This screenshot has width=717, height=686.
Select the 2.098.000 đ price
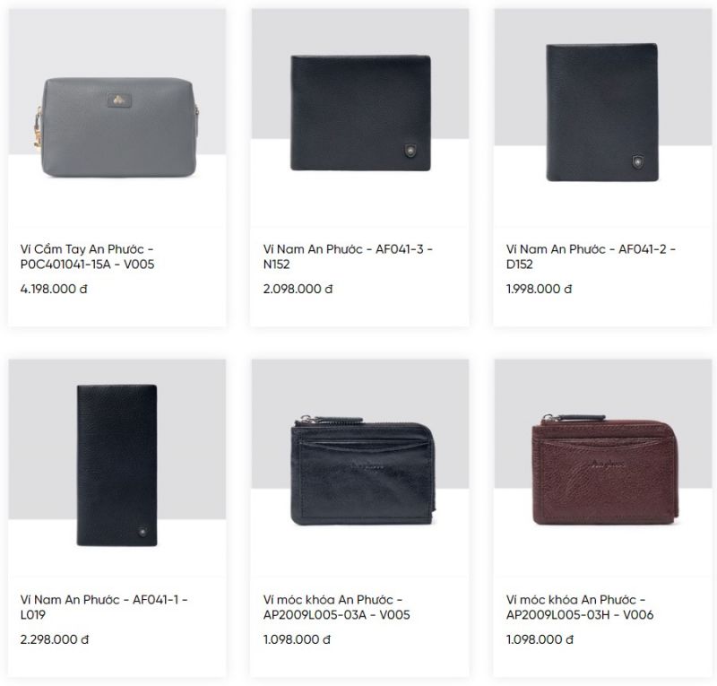(x=298, y=289)
